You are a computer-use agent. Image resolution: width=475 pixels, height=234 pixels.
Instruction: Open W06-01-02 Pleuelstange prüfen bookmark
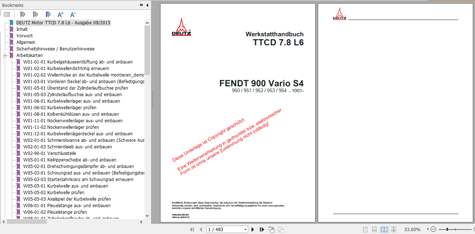55,212
